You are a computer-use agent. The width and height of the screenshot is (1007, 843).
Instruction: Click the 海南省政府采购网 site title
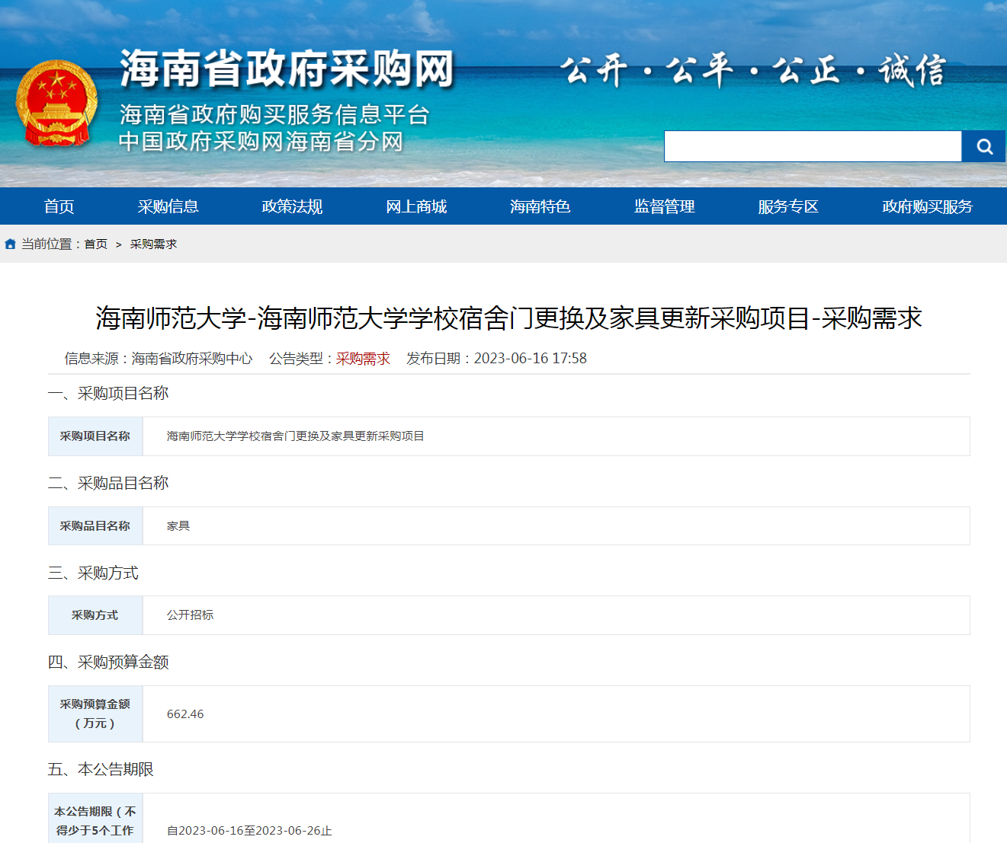[x=287, y=69]
